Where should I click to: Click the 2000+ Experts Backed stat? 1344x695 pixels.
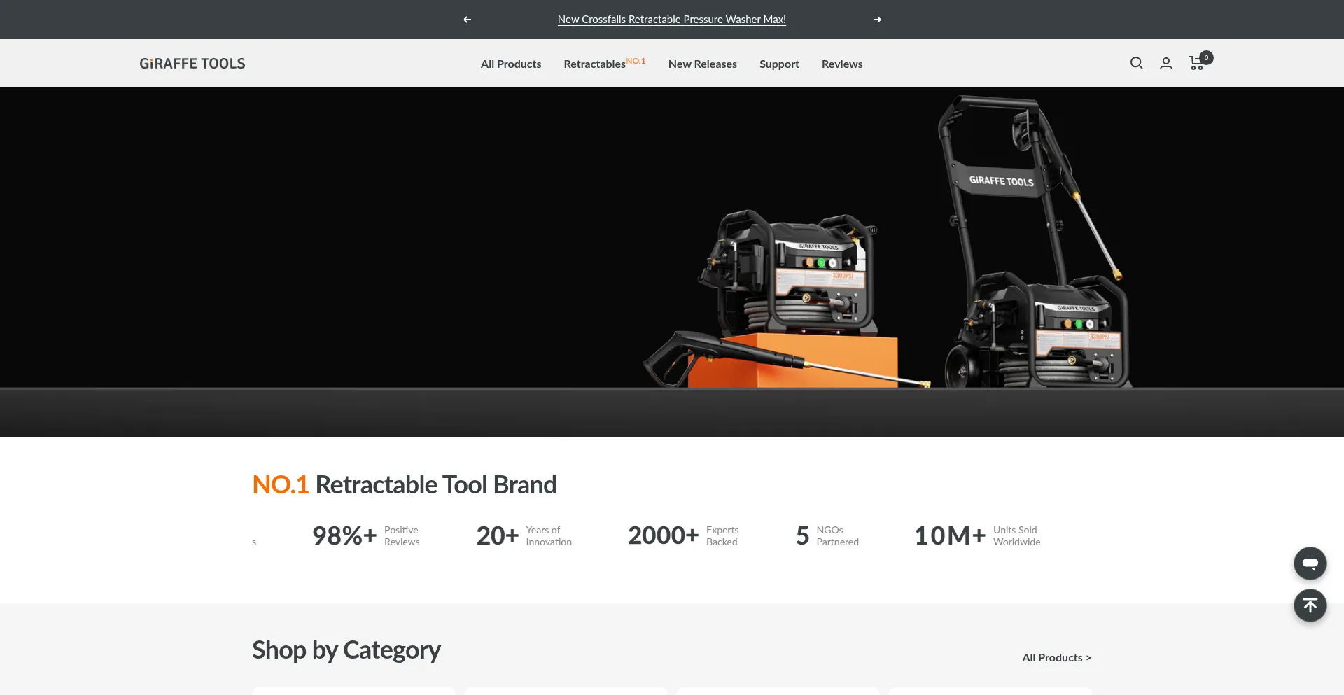coord(683,536)
